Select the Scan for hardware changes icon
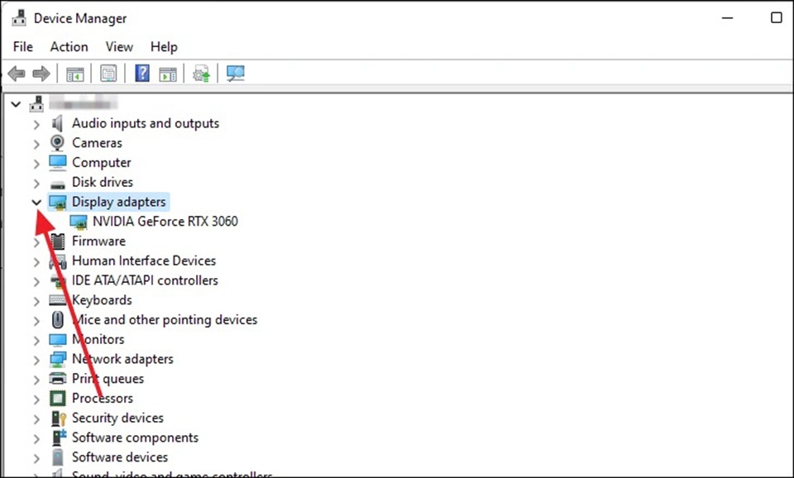Viewport: 794px width, 478px height. pos(235,74)
